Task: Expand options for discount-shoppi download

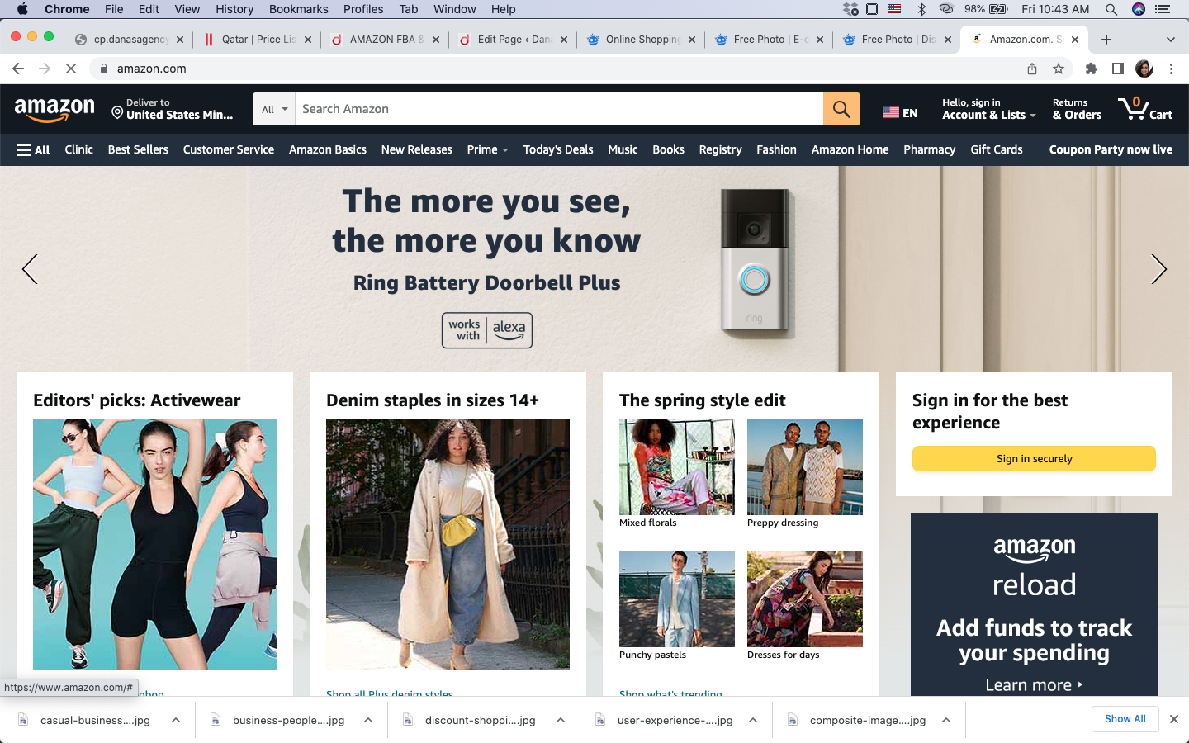Action: pos(561,720)
